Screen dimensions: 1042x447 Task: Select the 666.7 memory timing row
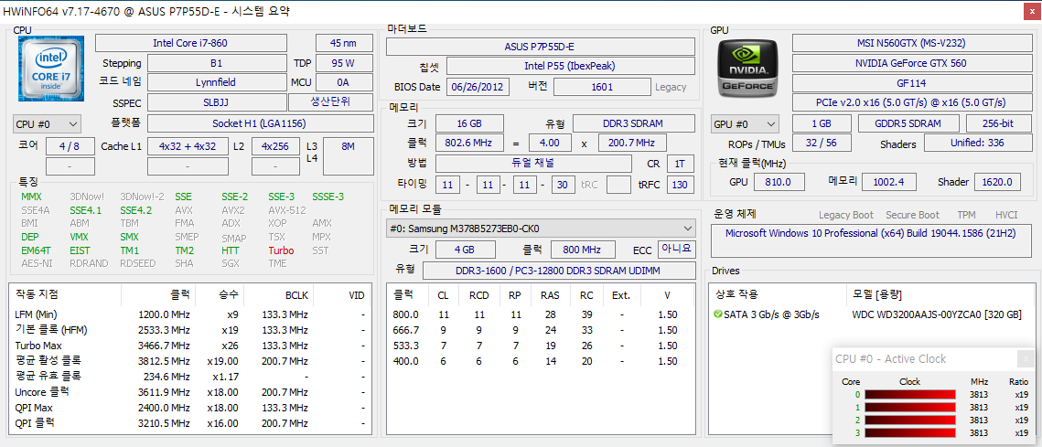[x=541, y=330]
